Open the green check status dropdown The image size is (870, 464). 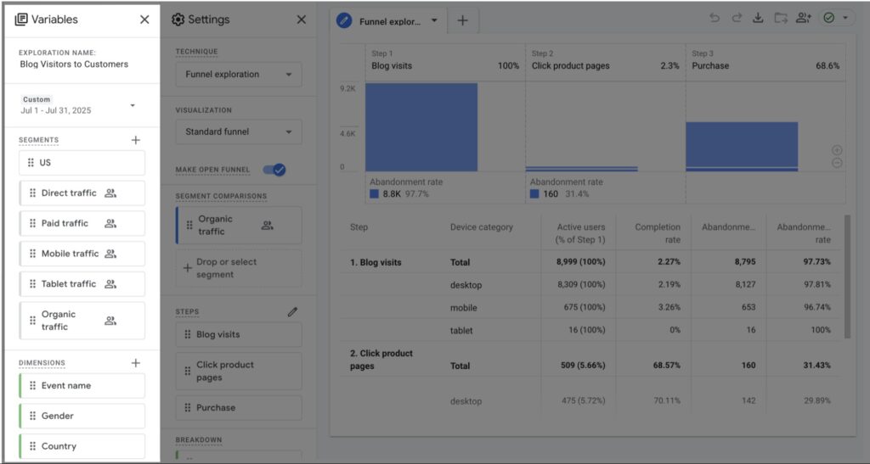coord(836,19)
